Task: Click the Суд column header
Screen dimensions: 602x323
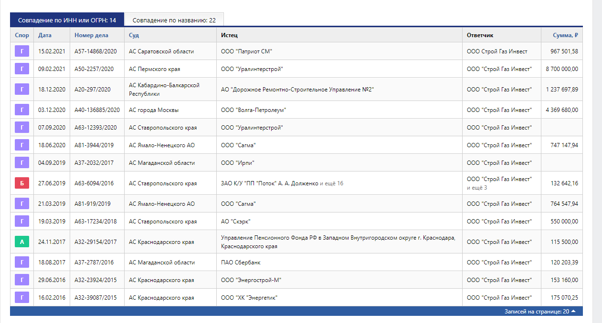Action: 134,35
